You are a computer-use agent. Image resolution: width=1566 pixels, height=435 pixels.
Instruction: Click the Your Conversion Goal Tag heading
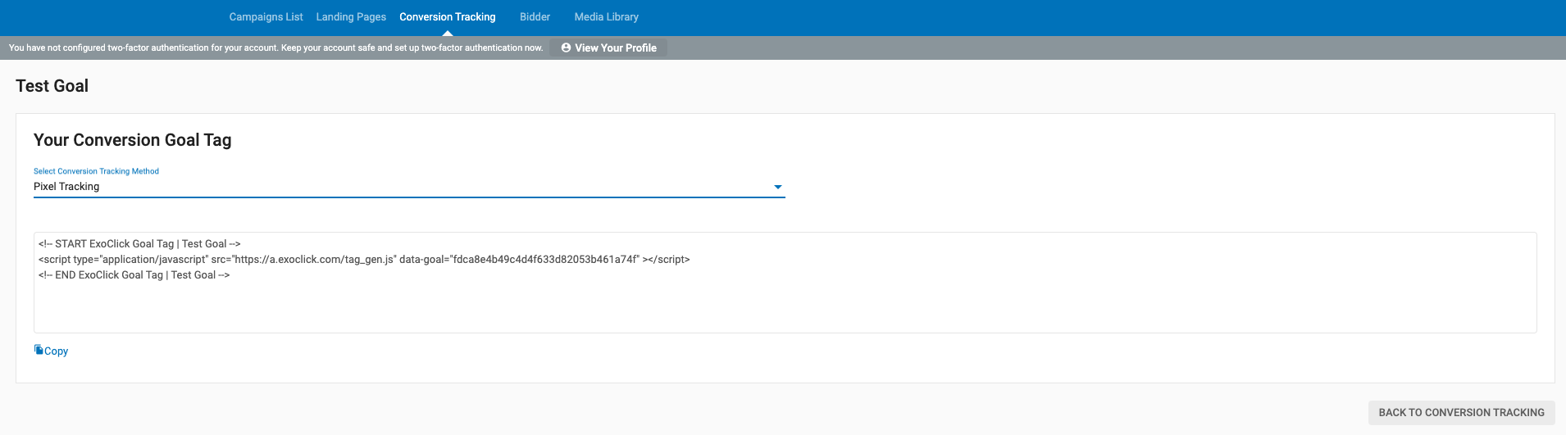click(x=132, y=140)
